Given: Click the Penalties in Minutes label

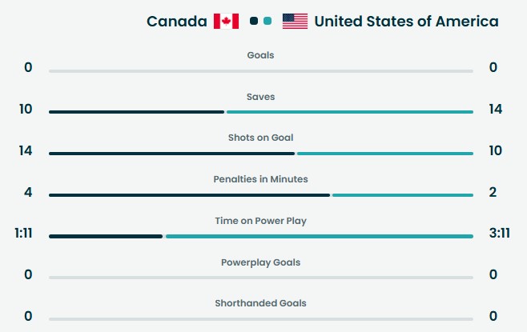Looking at the screenshot, I should click(x=260, y=179).
